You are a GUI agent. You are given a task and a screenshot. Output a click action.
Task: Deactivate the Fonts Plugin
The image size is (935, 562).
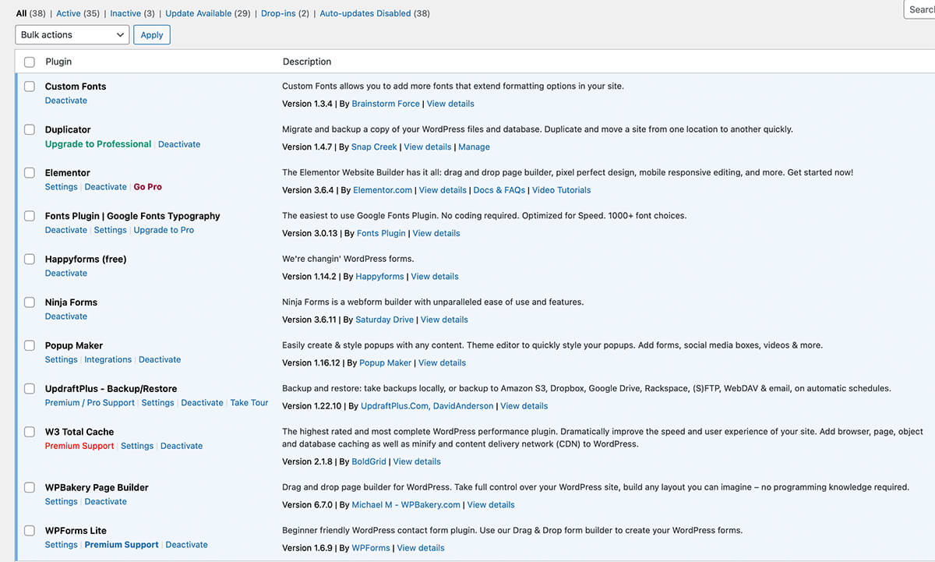click(x=66, y=230)
